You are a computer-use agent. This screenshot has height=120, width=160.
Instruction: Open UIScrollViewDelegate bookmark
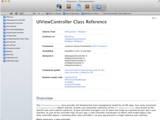pyautogui.click(x=13, y=29)
